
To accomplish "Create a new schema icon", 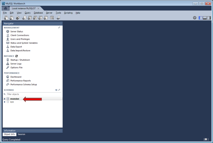I will coord(24,18).
